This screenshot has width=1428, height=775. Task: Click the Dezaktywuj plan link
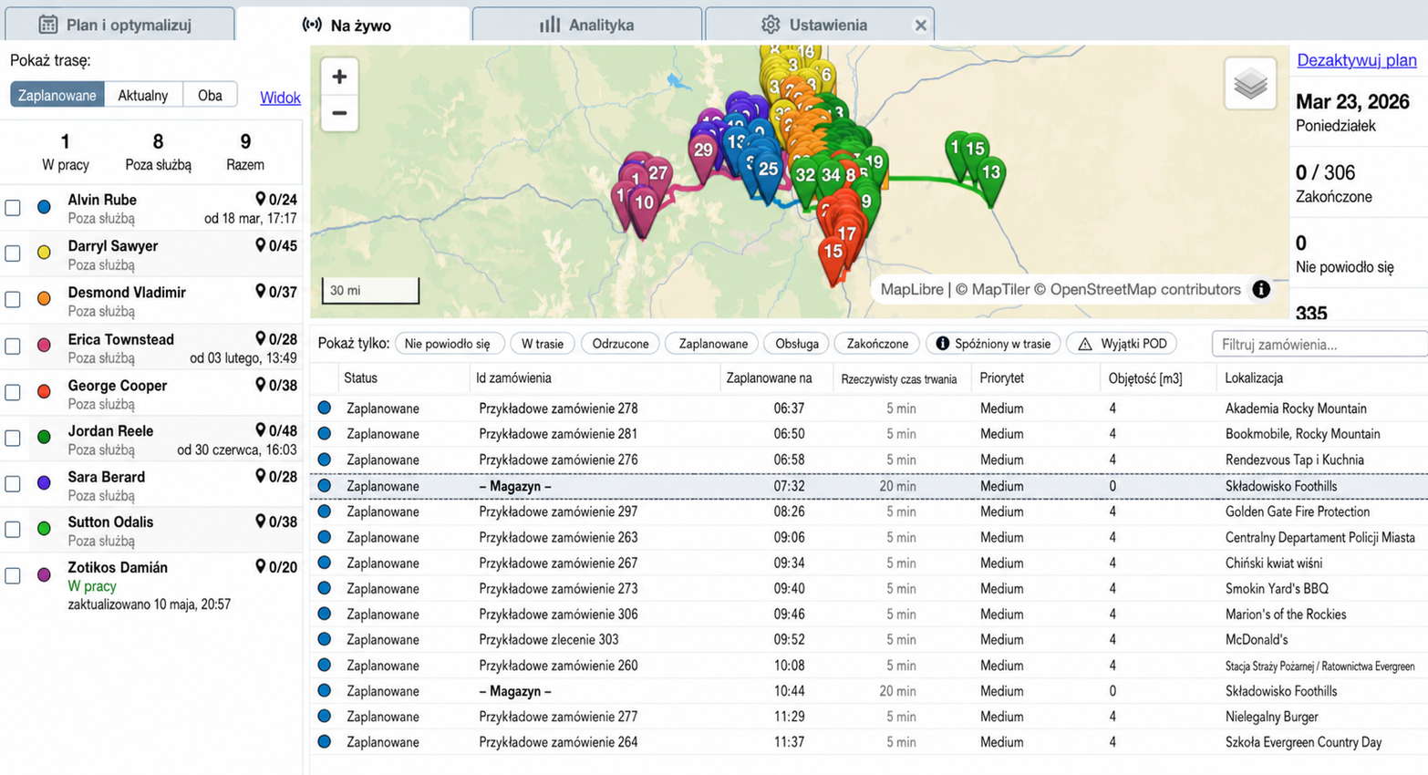[1356, 60]
